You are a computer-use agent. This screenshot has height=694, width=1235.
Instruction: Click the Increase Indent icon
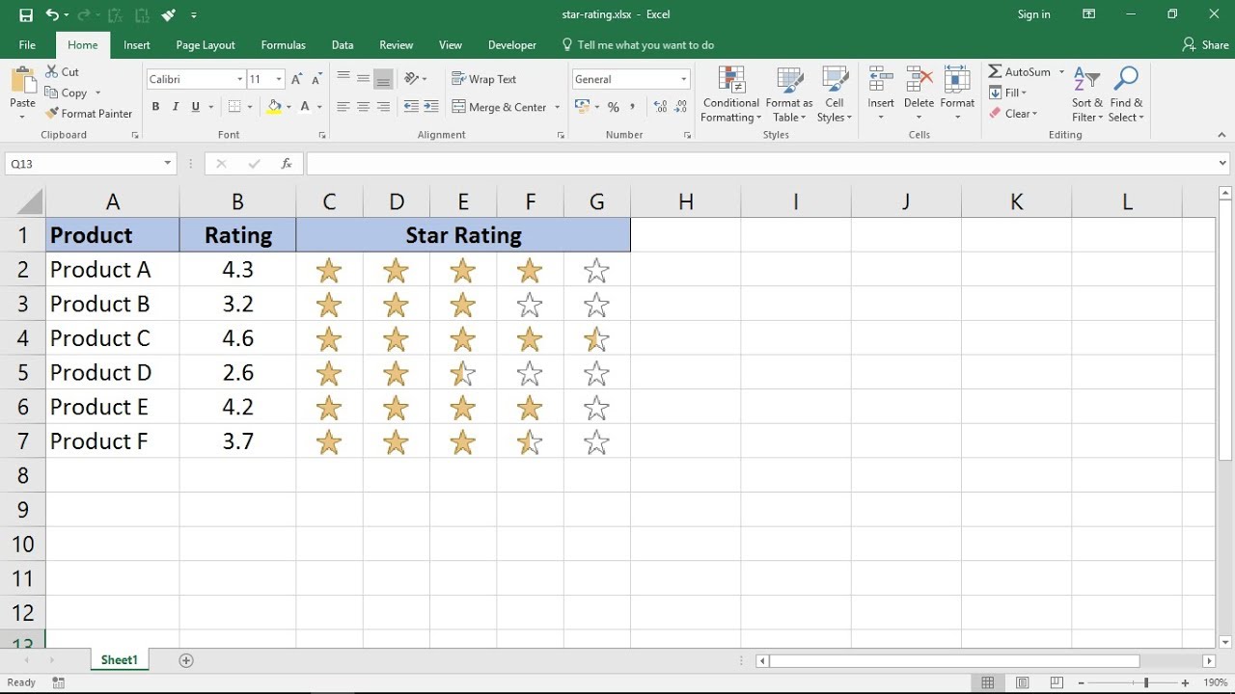point(430,107)
